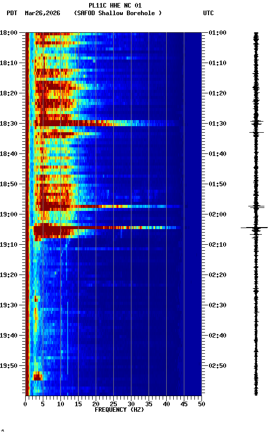Image resolution: width=278 pixels, height=436 pixels.
Task: Click the 02:50 UTC time label
Action: click(x=218, y=366)
